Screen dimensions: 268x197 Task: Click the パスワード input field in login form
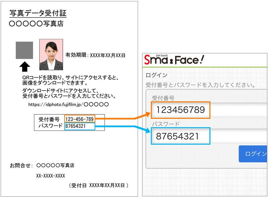(209, 136)
